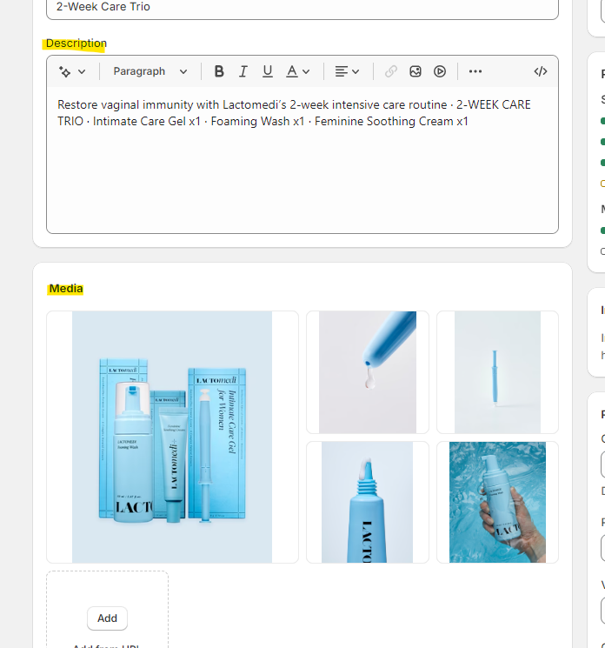Insert a video into the description
605x648 pixels.
click(x=440, y=71)
